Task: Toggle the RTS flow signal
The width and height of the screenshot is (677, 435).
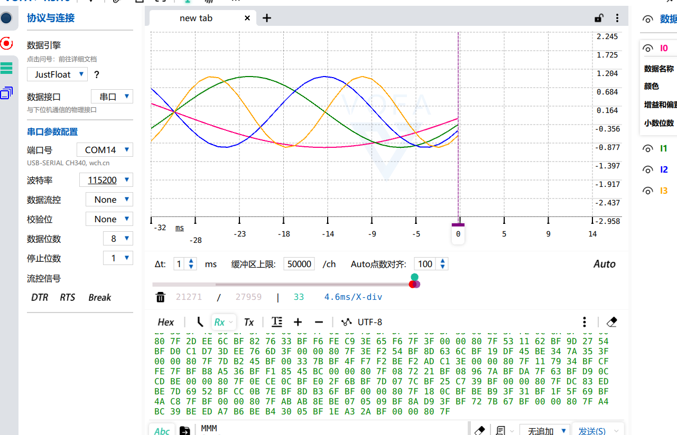Action: (68, 298)
